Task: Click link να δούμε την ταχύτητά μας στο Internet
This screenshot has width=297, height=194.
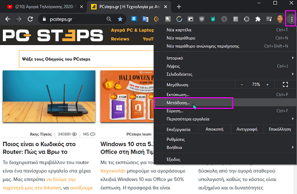Action: (x=39, y=183)
